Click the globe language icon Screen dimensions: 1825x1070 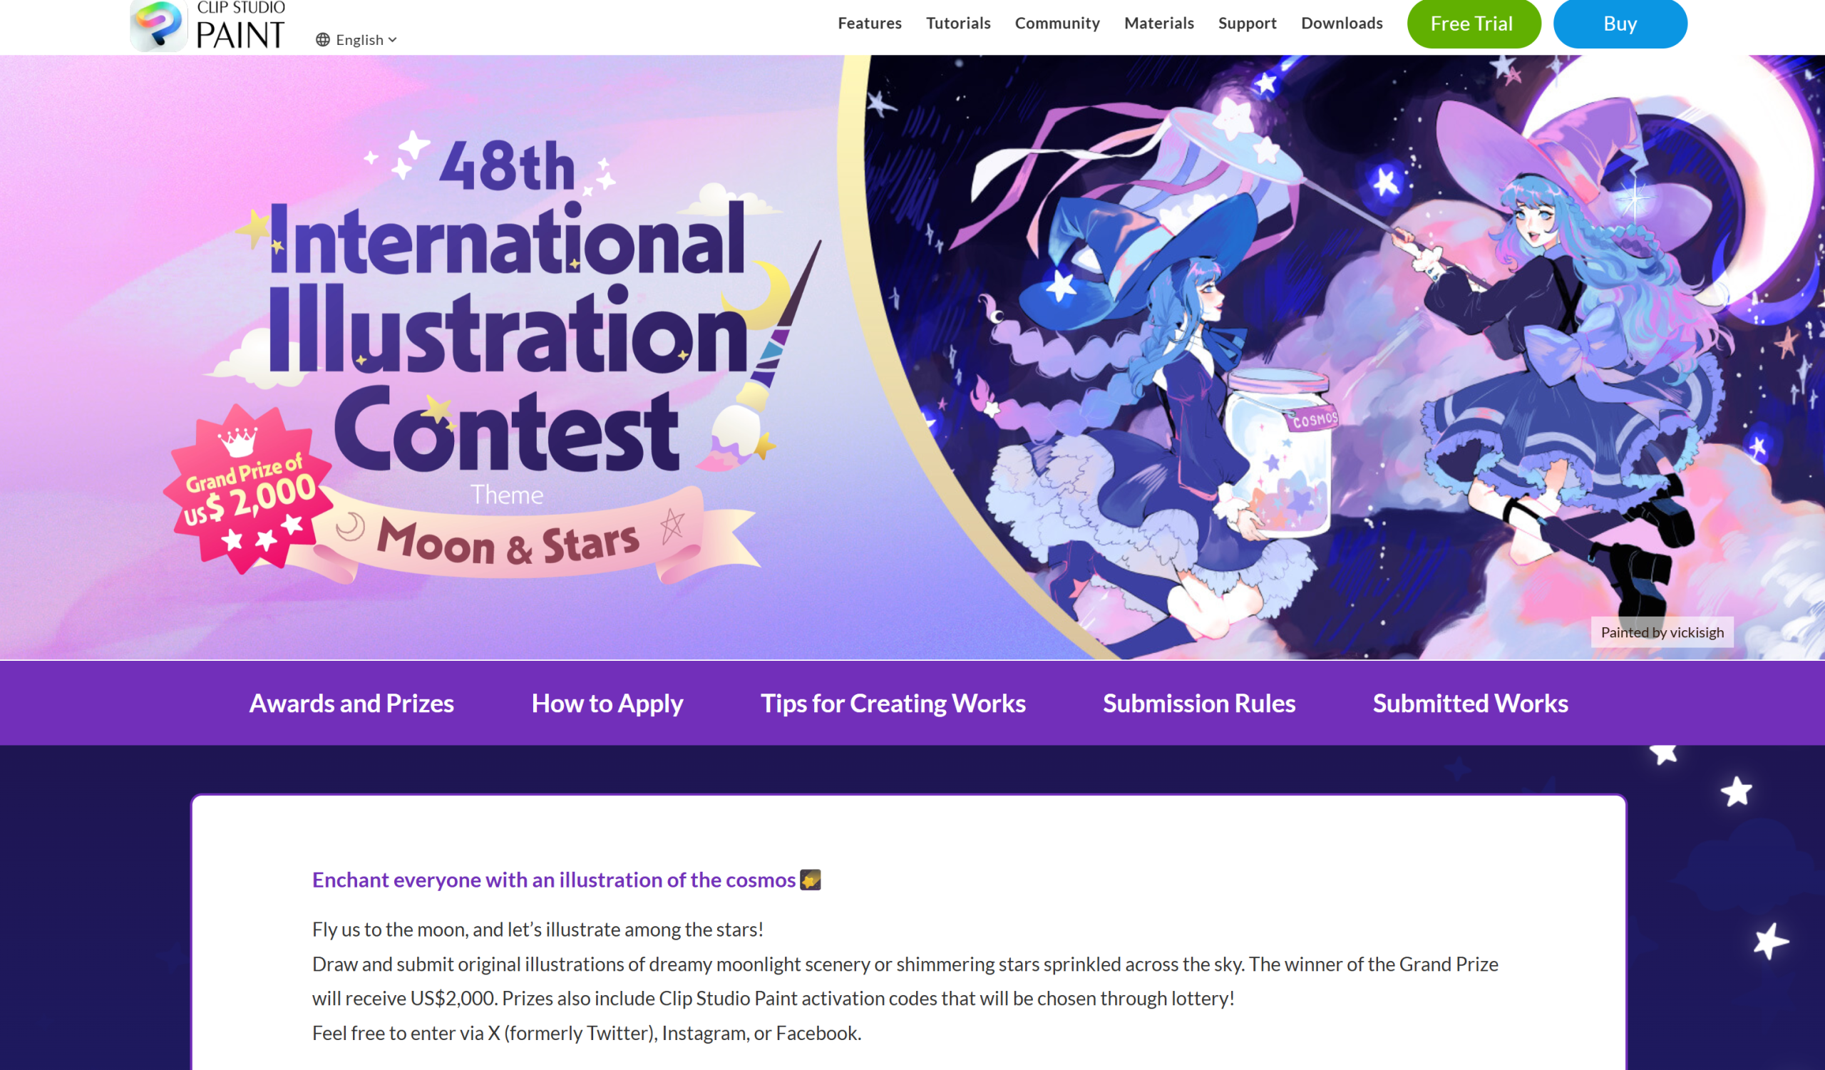pyautogui.click(x=323, y=40)
